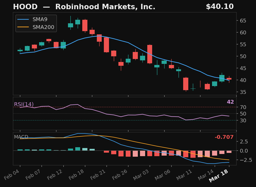Select the Mar 14 date label
Viewport: 256px width, 187px height.
tap(206, 175)
